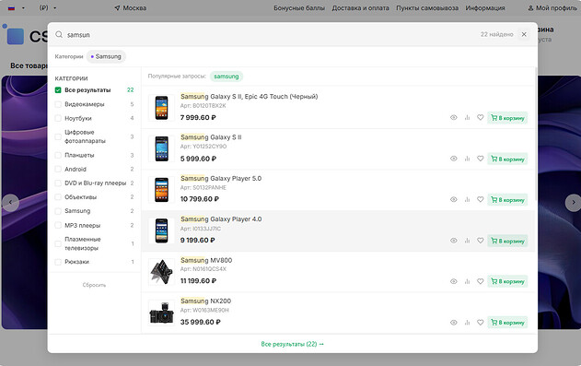Check the Объективы category filter
This screenshot has width=581, height=366.
tap(58, 197)
